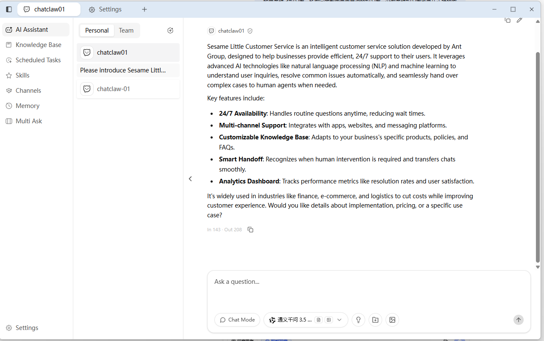This screenshot has height=341, width=544.
Task: Open the Memory section
Action: click(x=36, y=106)
